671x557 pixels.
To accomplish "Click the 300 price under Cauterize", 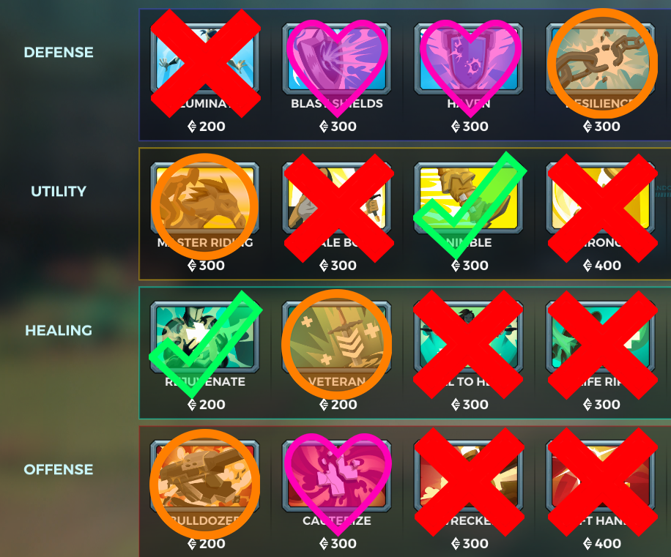I will (338, 543).
